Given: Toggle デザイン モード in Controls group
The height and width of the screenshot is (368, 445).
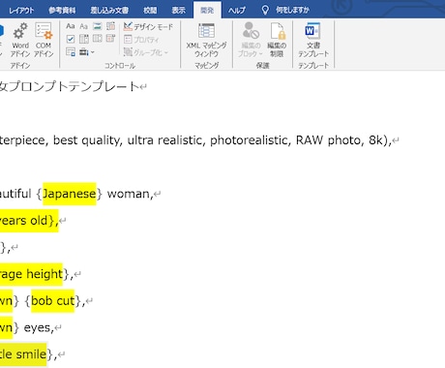Looking at the screenshot, I should 148,27.
